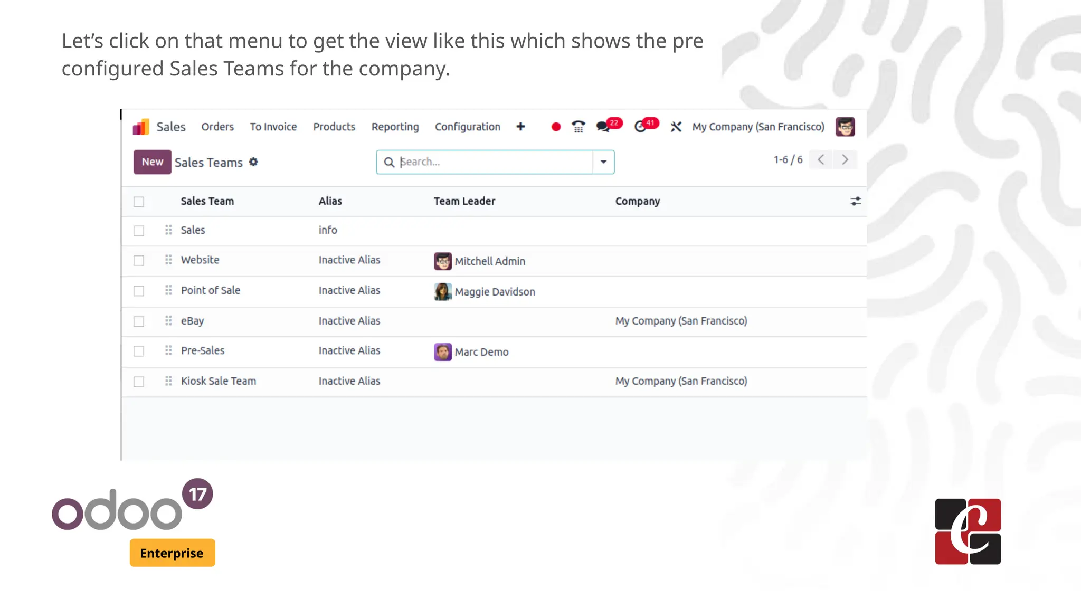Click Marc Demo's avatar
1081x608 pixels.
tap(443, 352)
